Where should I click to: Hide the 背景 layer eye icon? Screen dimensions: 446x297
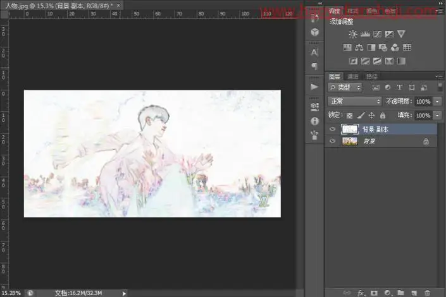[x=332, y=142]
